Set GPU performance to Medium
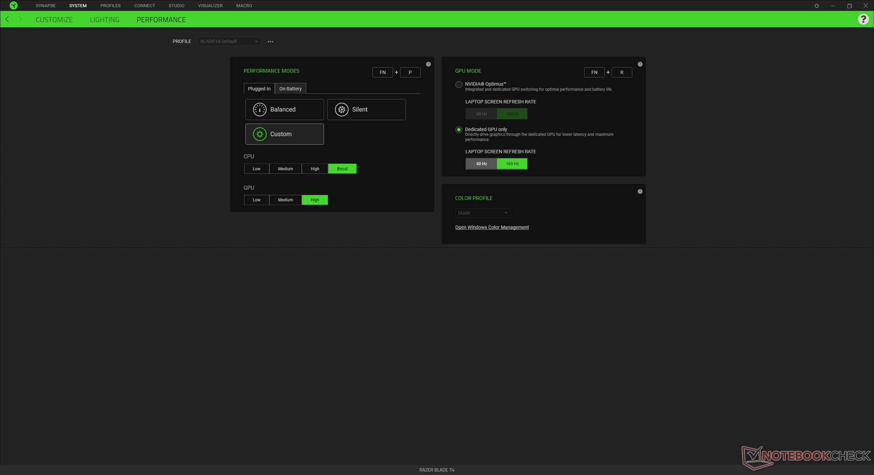This screenshot has height=475, width=874. [x=285, y=200]
